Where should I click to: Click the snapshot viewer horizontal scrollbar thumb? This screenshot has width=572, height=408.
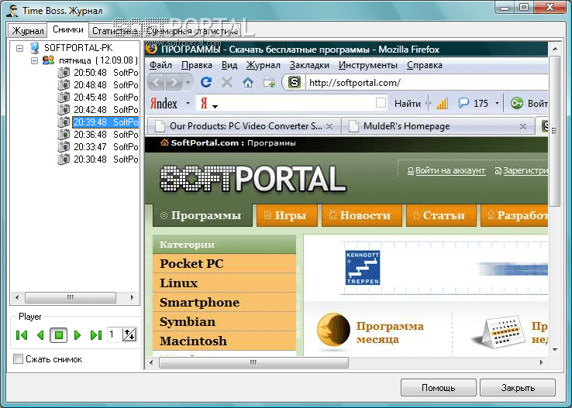(254, 362)
